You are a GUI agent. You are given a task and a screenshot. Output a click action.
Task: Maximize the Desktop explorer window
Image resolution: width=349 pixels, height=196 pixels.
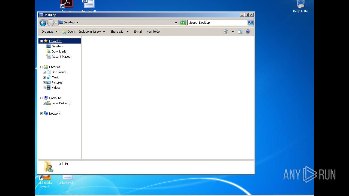(246, 15)
